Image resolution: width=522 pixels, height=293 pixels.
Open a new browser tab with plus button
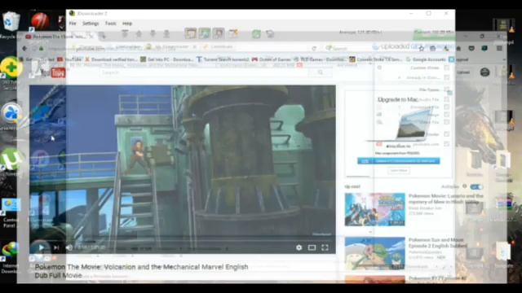tap(103, 36)
